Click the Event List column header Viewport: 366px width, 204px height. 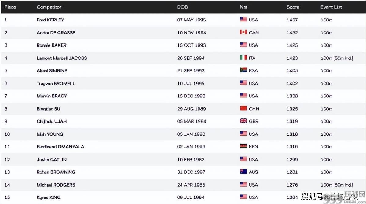(x=331, y=7)
